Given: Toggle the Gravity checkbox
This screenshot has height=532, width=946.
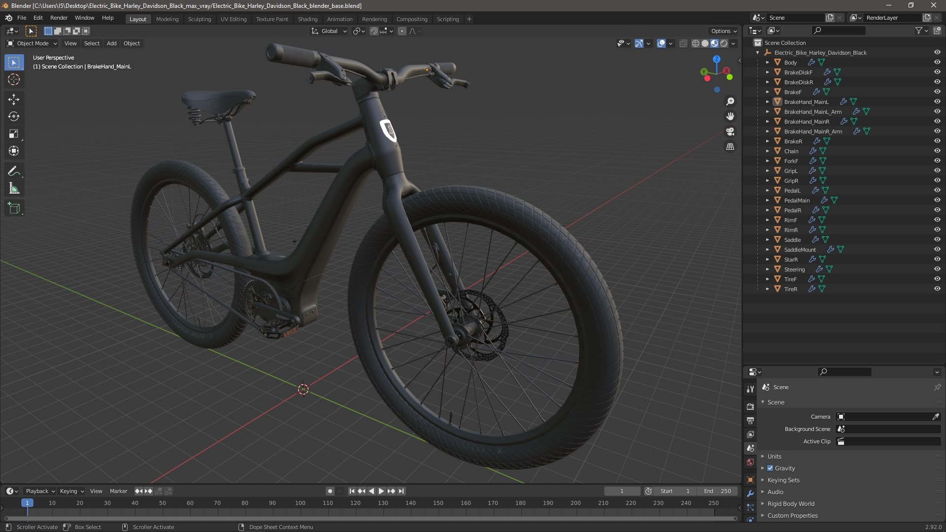Looking at the screenshot, I should [770, 468].
